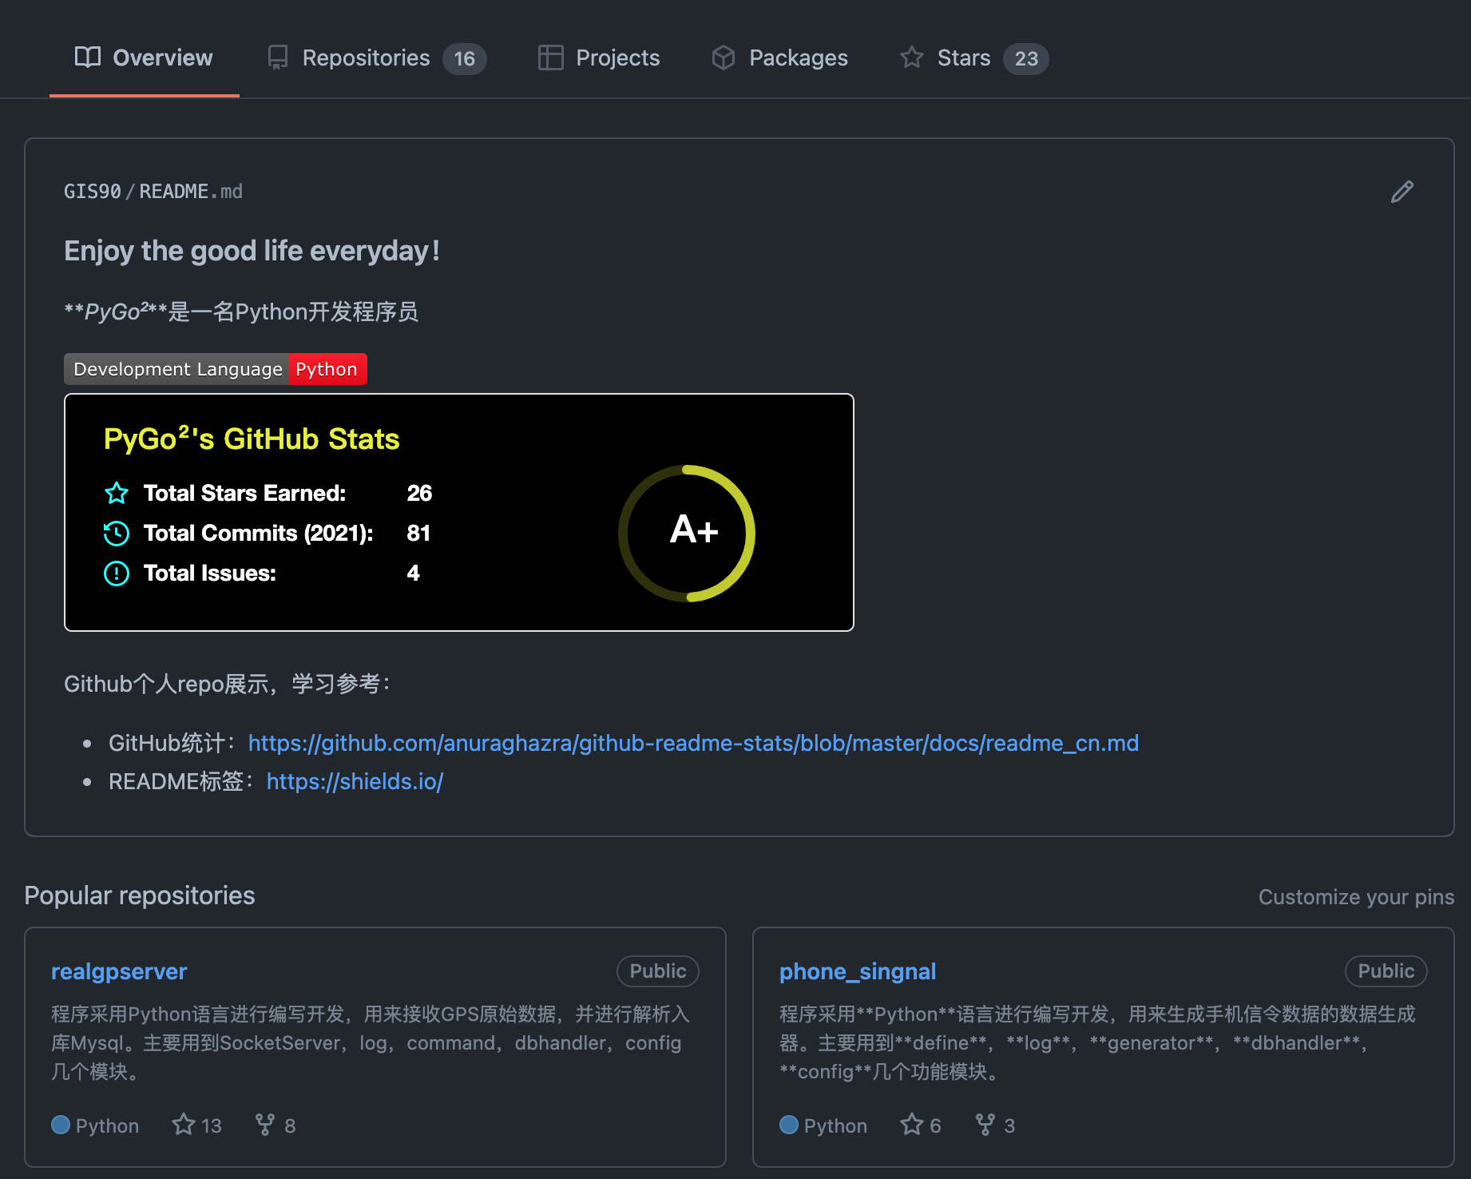1471x1179 pixels.
Task: Click the Development Language Python badge
Action: click(x=216, y=369)
